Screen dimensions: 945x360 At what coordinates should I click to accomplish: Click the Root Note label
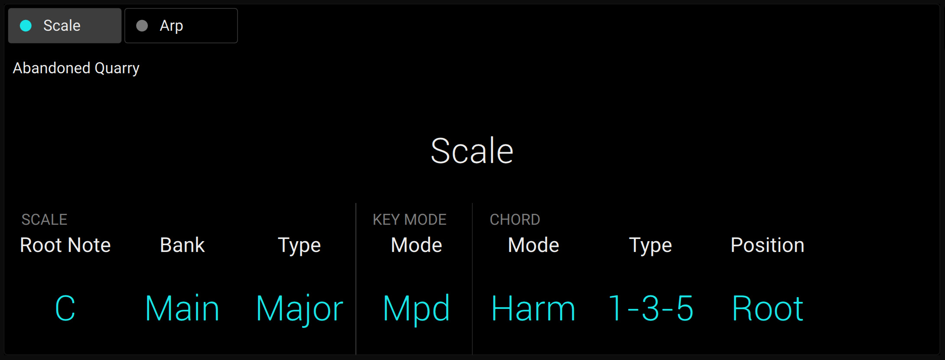(x=65, y=245)
